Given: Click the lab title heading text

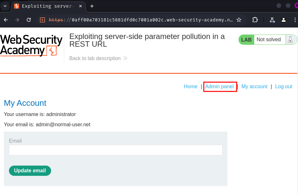Looking at the screenshot, I should (x=147, y=40).
